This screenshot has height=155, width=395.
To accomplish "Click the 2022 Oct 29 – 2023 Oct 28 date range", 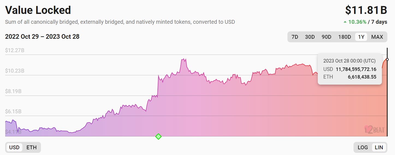I will 42,37.
